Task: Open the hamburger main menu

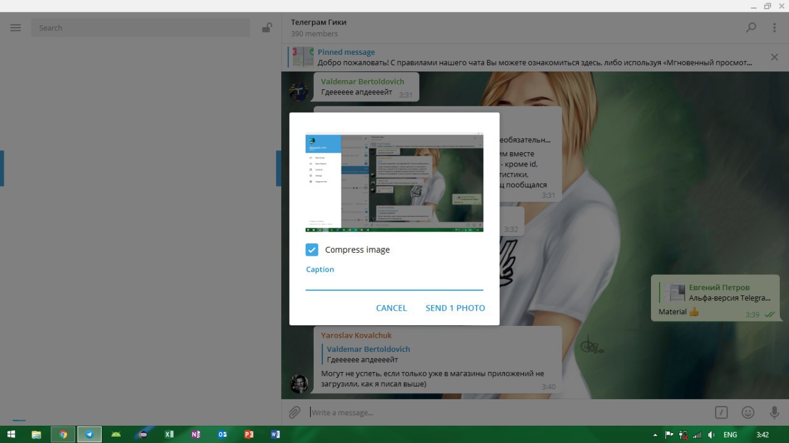Action: (x=15, y=28)
